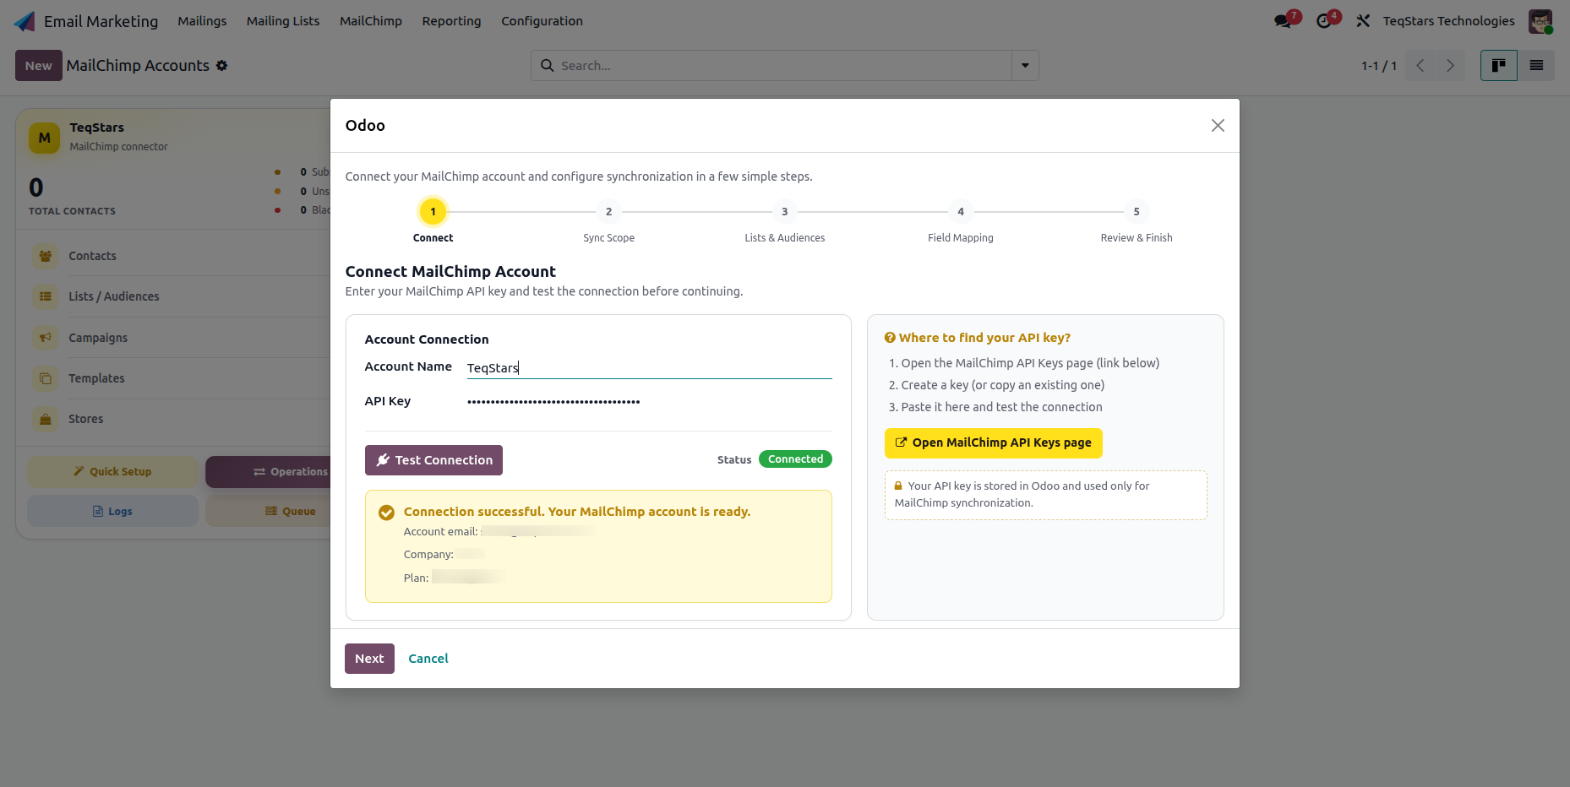Open the Logs button
The width and height of the screenshot is (1570, 787).
point(112,512)
